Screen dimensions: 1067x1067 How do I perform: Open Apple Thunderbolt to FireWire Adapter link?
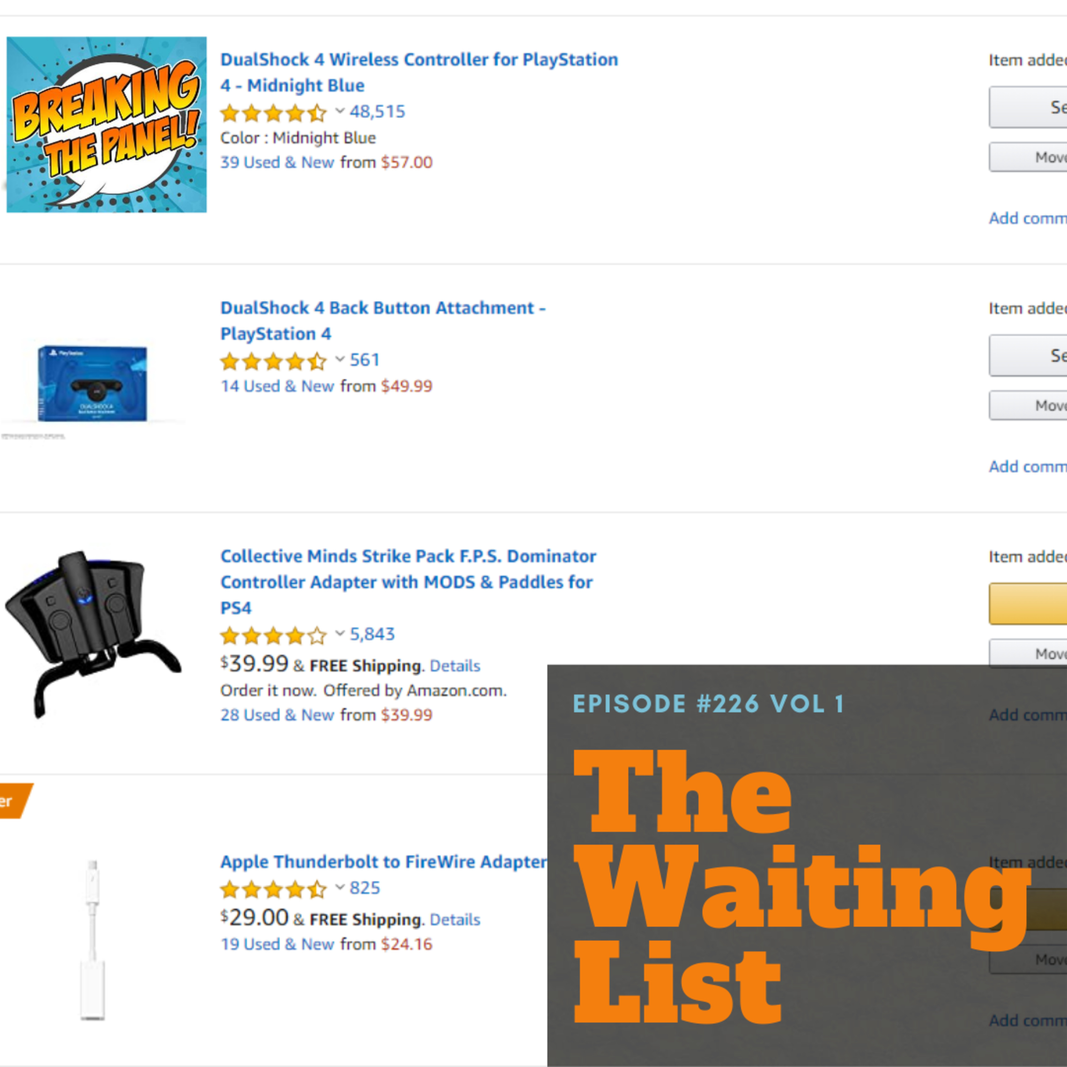tap(383, 861)
